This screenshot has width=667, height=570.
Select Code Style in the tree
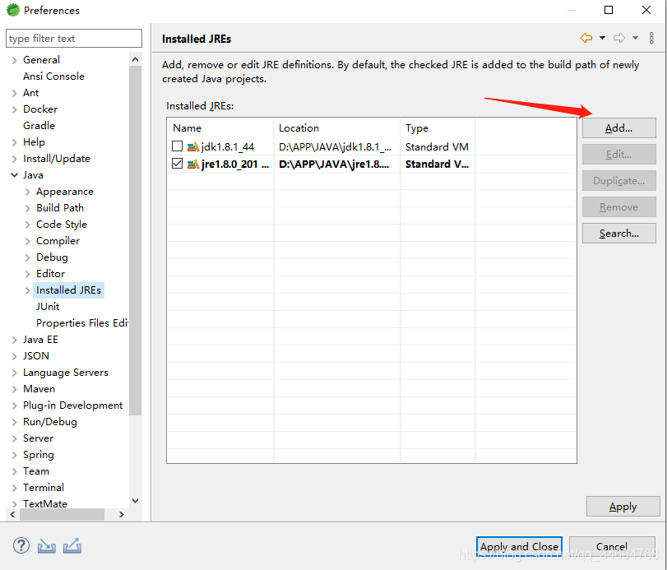coord(61,225)
